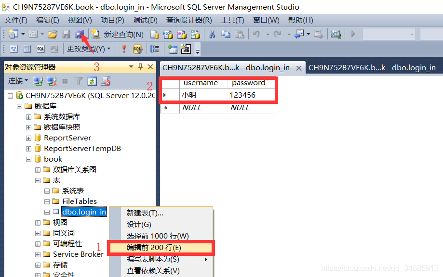Click the Disconnect server icon
Viewport: 443px width, 277px height.
click(x=52, y=81)
